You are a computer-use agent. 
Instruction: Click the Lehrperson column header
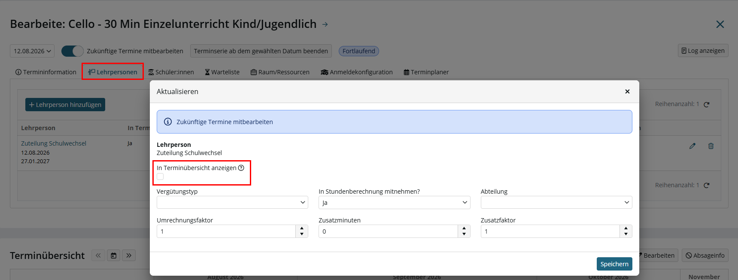[38, 128]
